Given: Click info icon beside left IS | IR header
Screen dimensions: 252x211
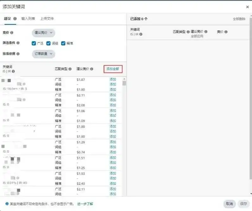Looking at the screenshot, I should (13, 71).
